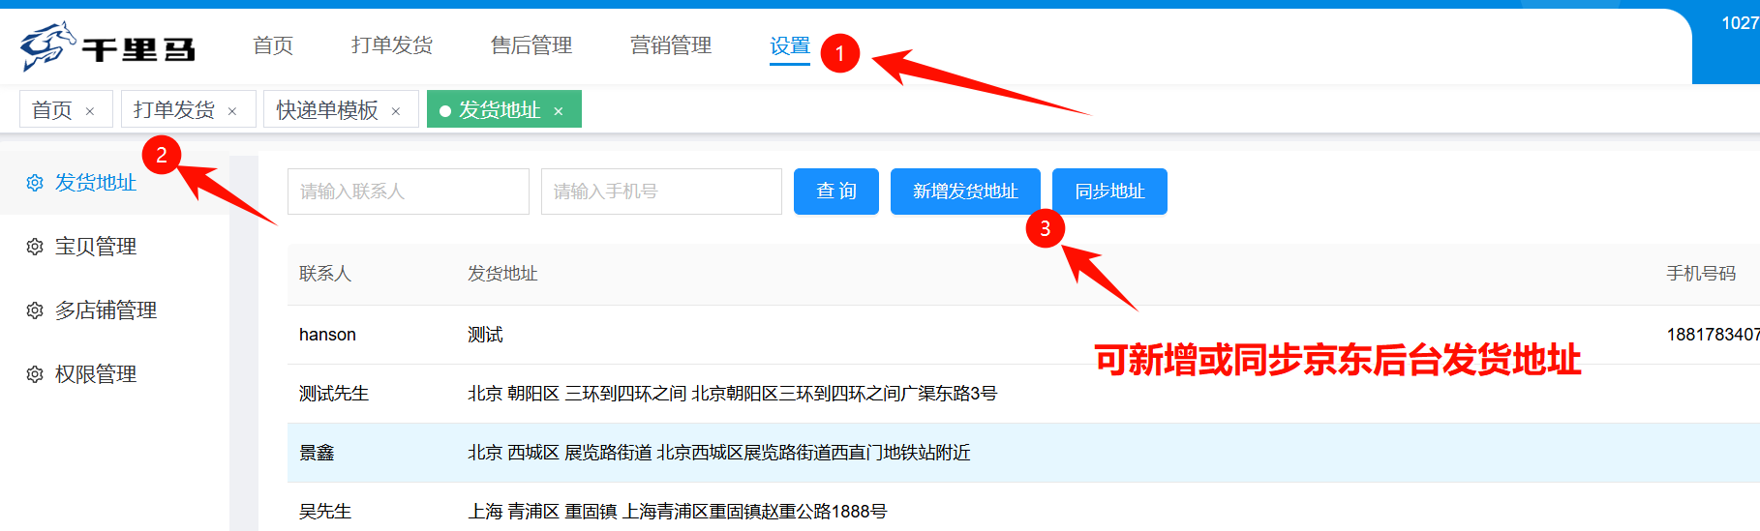Close the 快递单模板 tab
The width and height of the screenshot is (1760, 531).
[x=396, y=111]
